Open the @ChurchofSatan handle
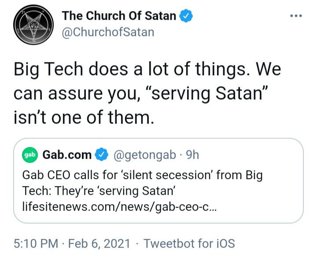Viewport: 317px width, 260px height. 108,32
